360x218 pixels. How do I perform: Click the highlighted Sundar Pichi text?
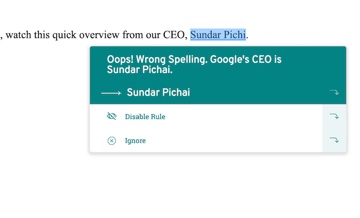pos(218,35)
